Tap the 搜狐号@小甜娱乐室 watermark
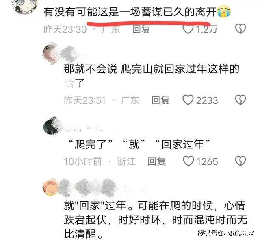The width and height of the screenshot is (260, 240). [226, 233]
